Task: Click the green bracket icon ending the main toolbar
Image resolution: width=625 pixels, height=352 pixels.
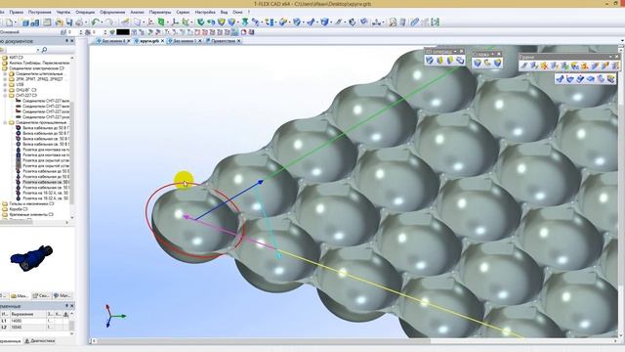Action: [x=435, y=22]
